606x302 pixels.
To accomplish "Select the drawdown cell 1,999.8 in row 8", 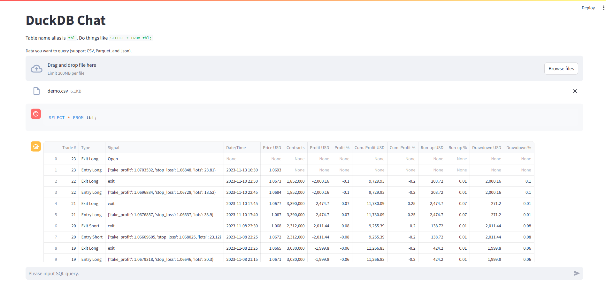I will (487, 248).
